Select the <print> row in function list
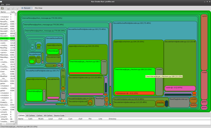211x128 pixels. click(7, 53)
